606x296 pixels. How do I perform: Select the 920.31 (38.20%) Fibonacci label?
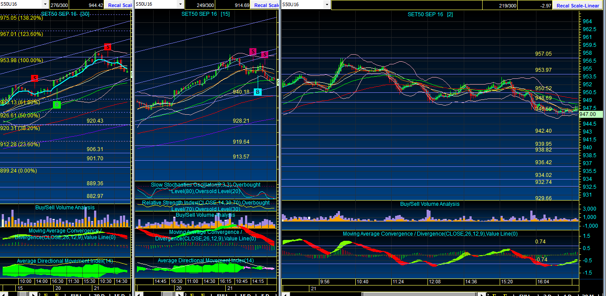pyautogui.click(x=20, y=128)
